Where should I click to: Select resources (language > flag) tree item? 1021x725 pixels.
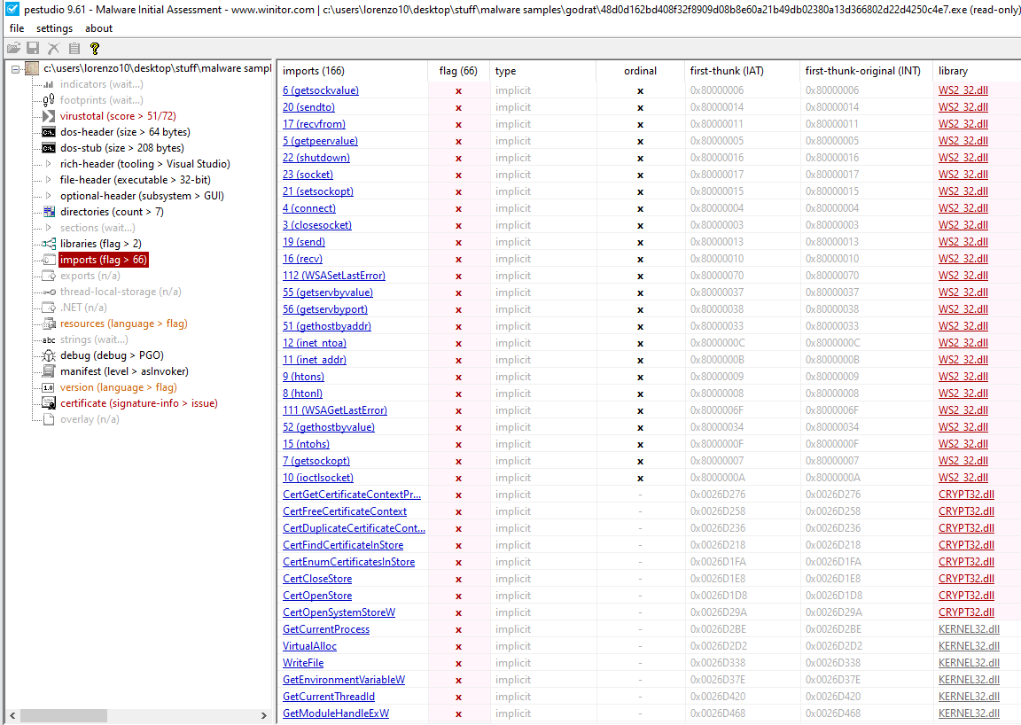(x=124, y=324)
